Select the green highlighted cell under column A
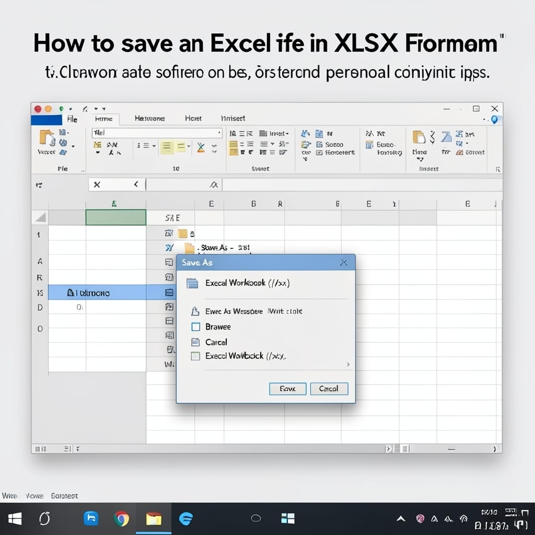The height and width of the screenshot is (535, 535). pyautogui.click(x=115, y=217)
